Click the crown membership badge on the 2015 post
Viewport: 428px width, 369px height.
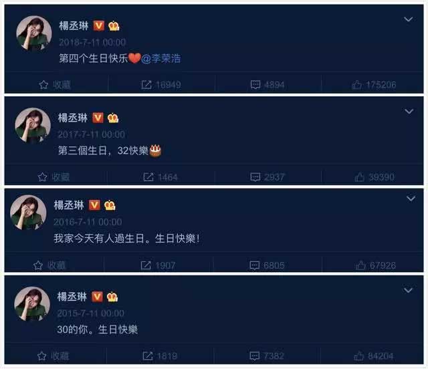pos(112,297)
